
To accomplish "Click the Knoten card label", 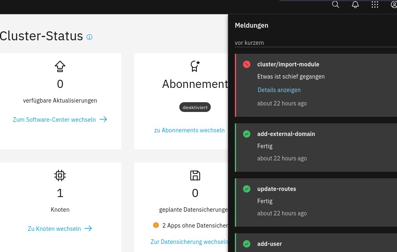I will click(x=60, y=210).
